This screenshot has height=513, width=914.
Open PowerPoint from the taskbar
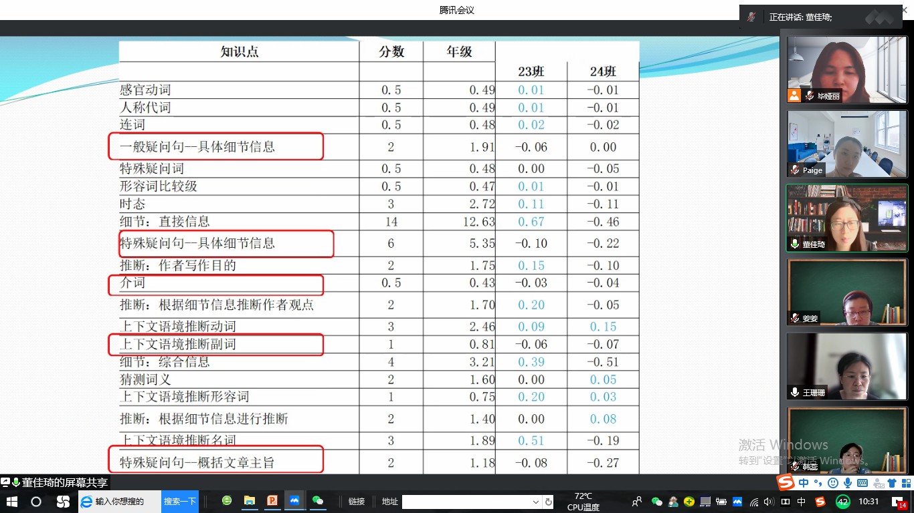click(x=272, y=501)
